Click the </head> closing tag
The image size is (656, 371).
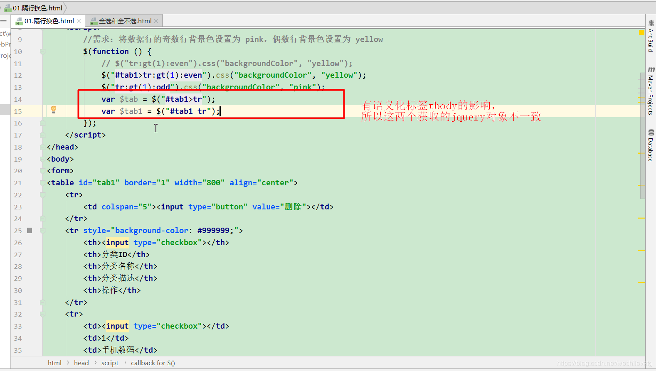click(x=62, y=147)
